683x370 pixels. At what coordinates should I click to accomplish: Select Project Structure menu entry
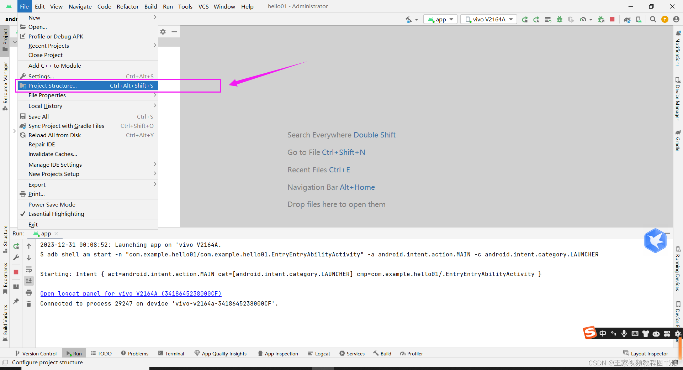click(88, 86)
